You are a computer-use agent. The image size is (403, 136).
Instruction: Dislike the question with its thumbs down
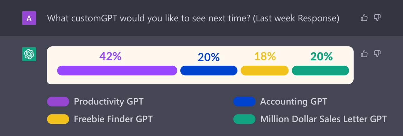[x=377, y=18]
